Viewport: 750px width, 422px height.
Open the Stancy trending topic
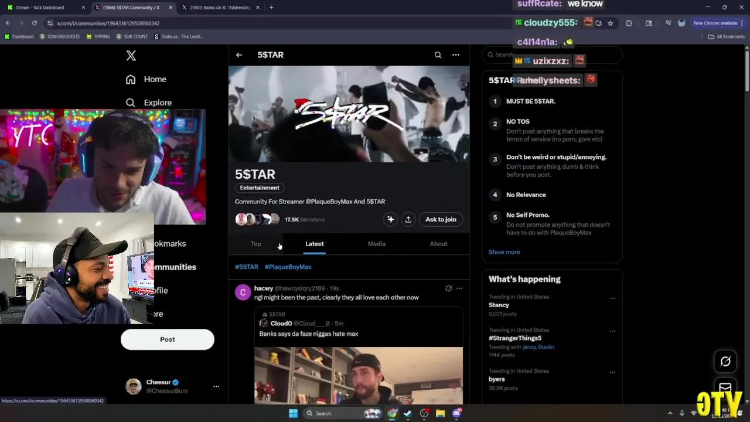coord(499,305)
